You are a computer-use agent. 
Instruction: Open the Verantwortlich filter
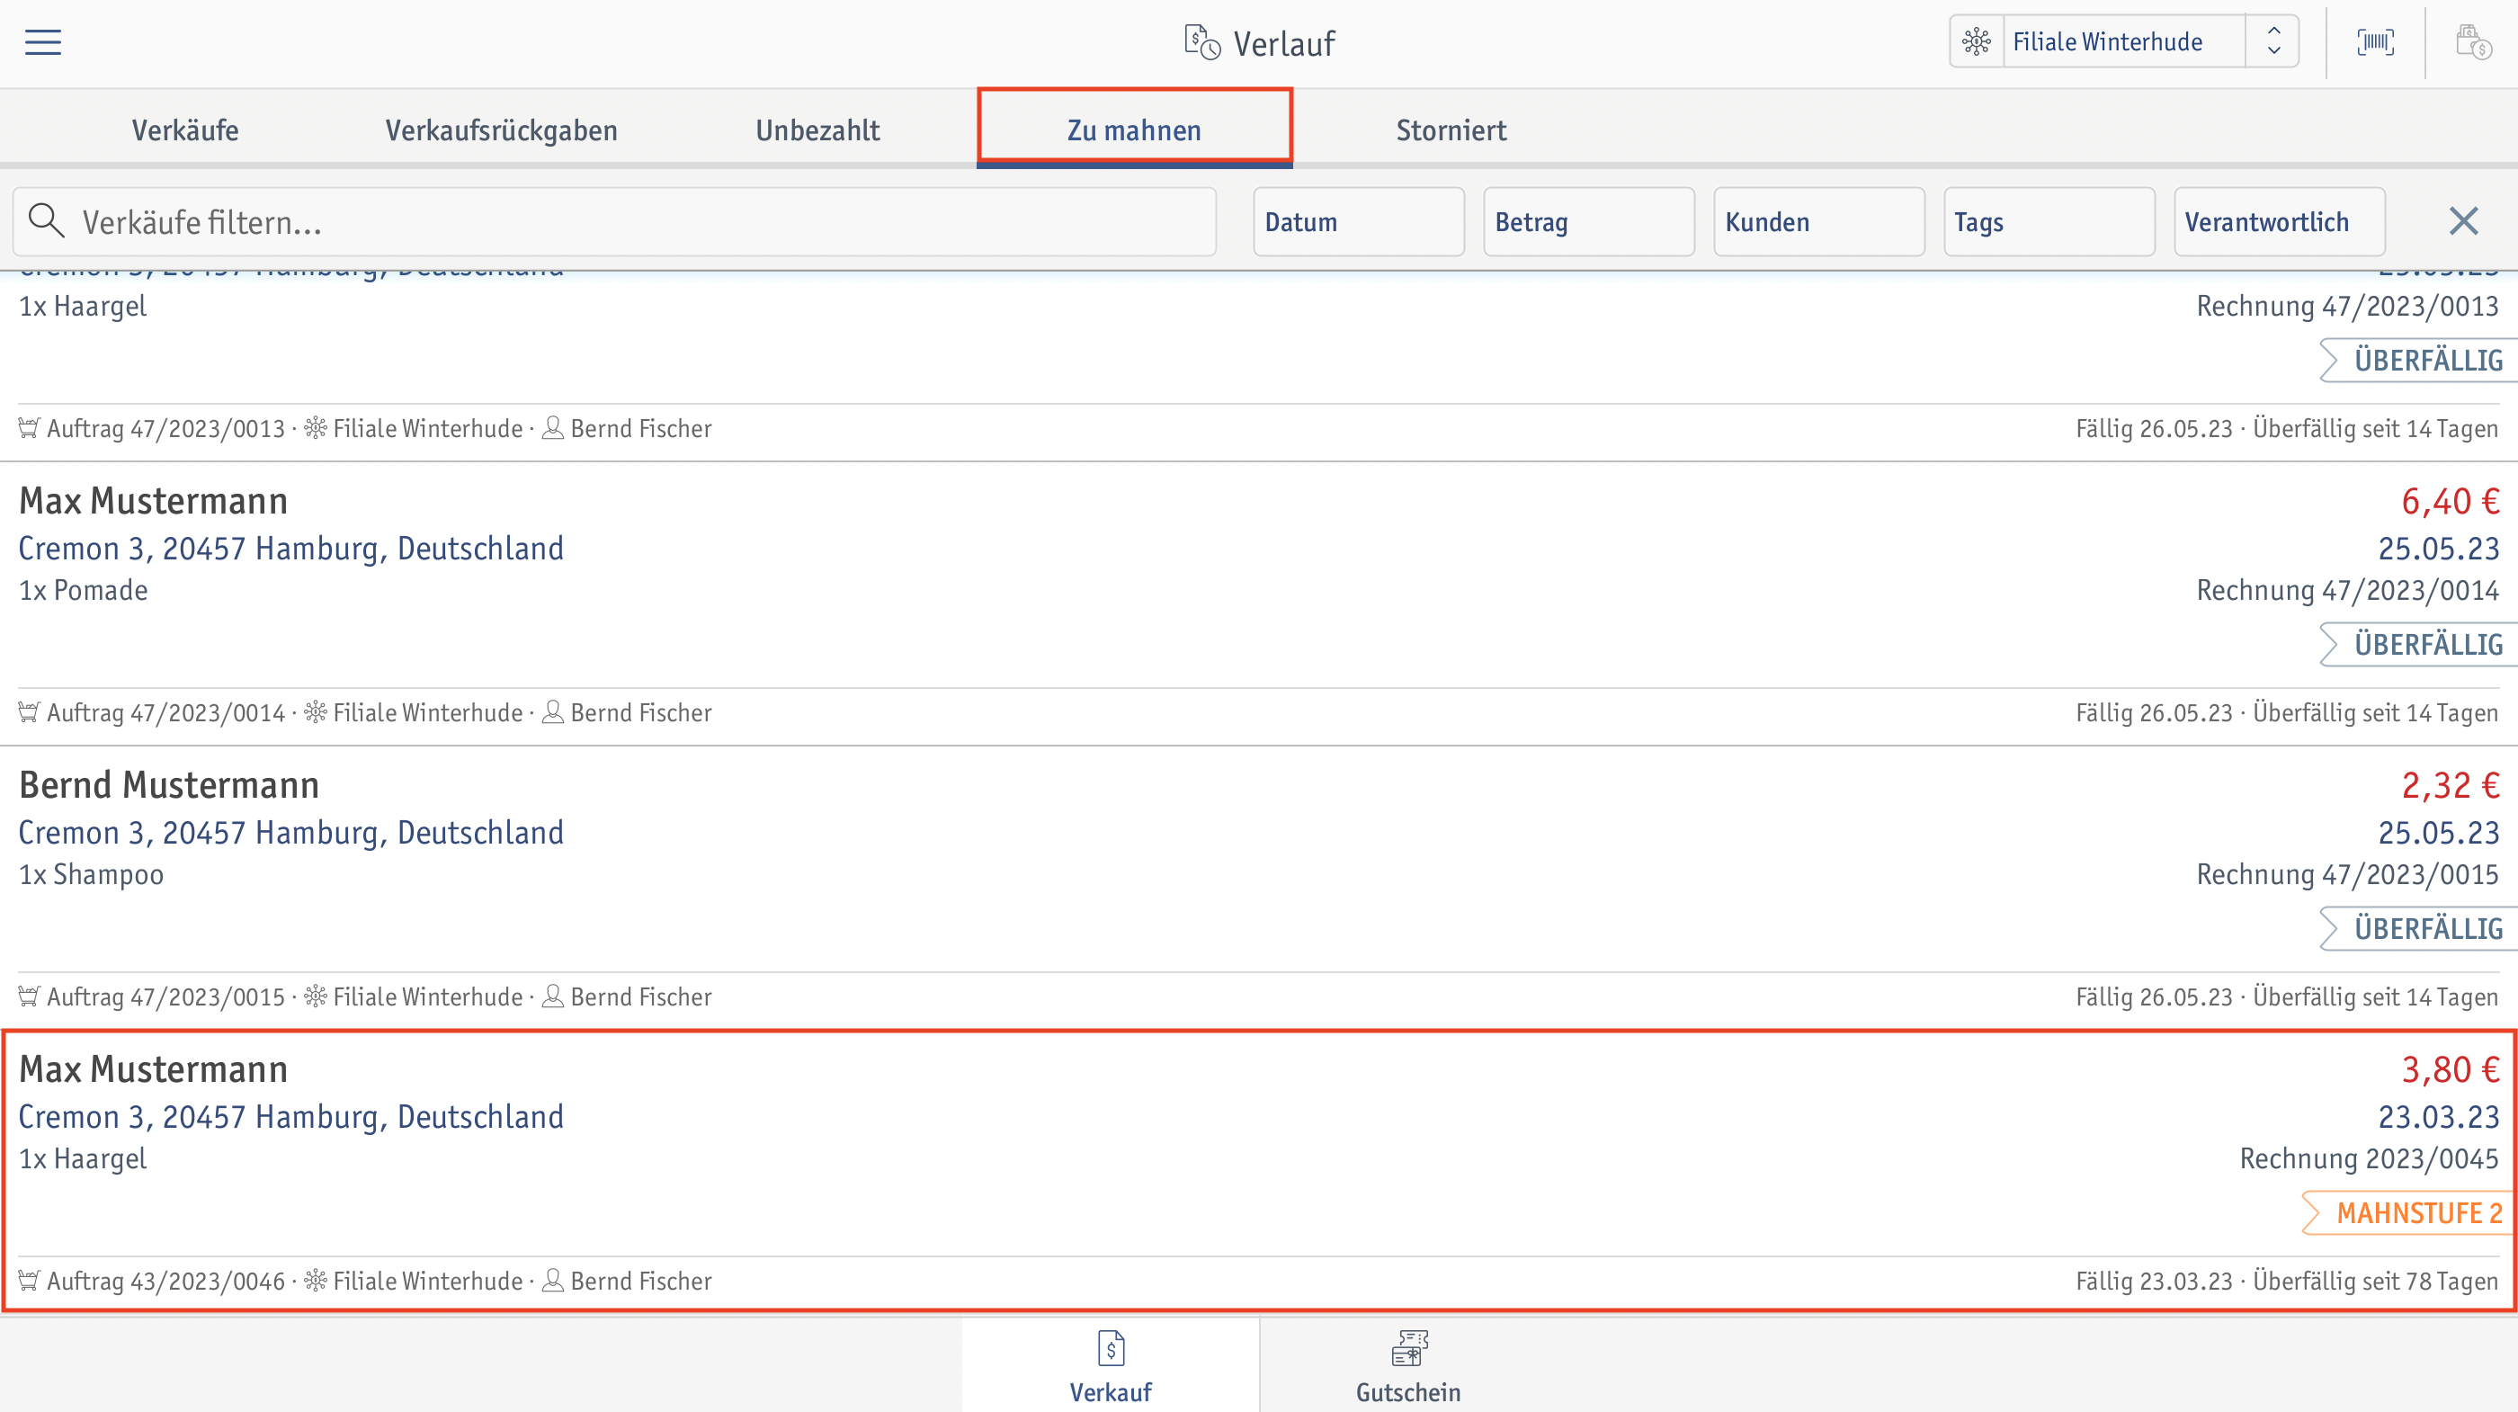(x=2280, y=222)
